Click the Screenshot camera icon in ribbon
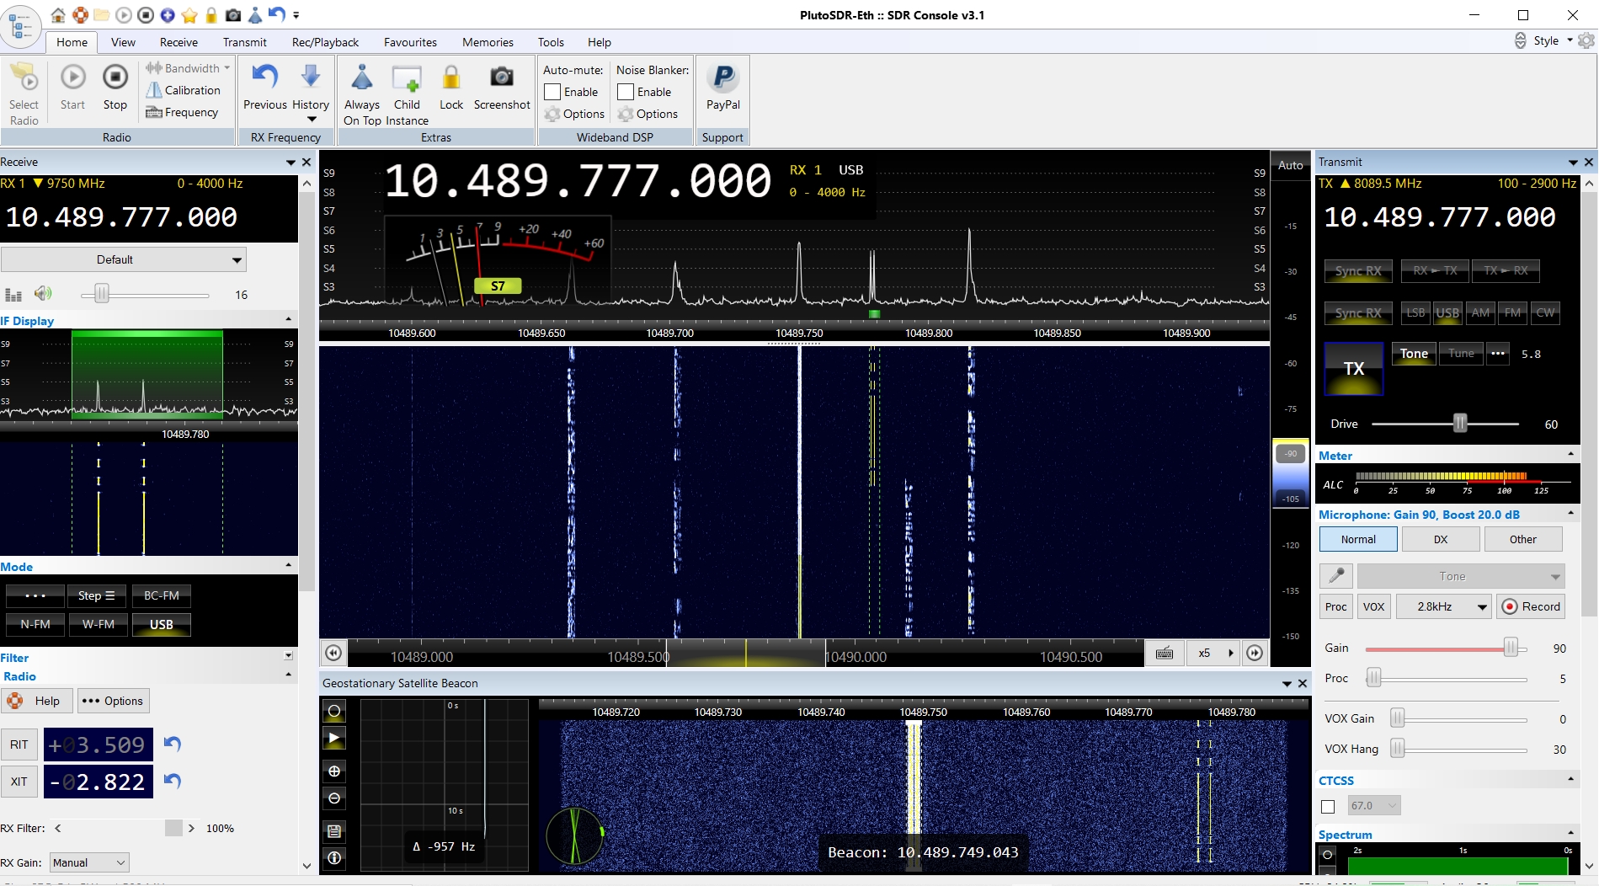 click(502, 79)
